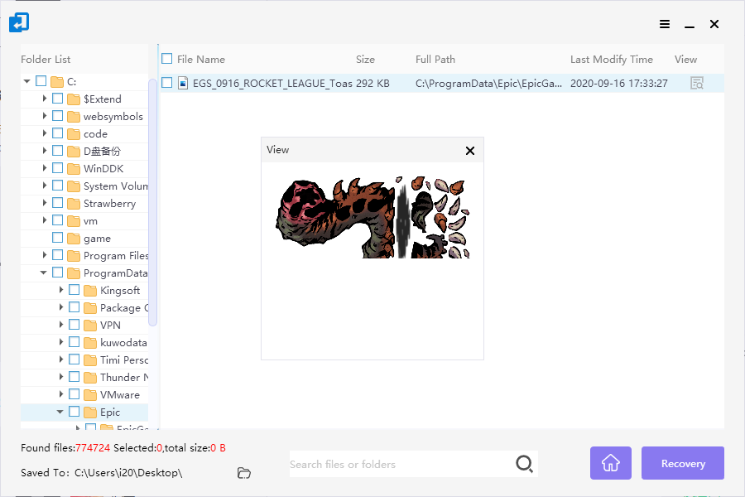Viewport: 745px width, 497px height.
Task: Sort by Size column header
Action: coord(365,60)
